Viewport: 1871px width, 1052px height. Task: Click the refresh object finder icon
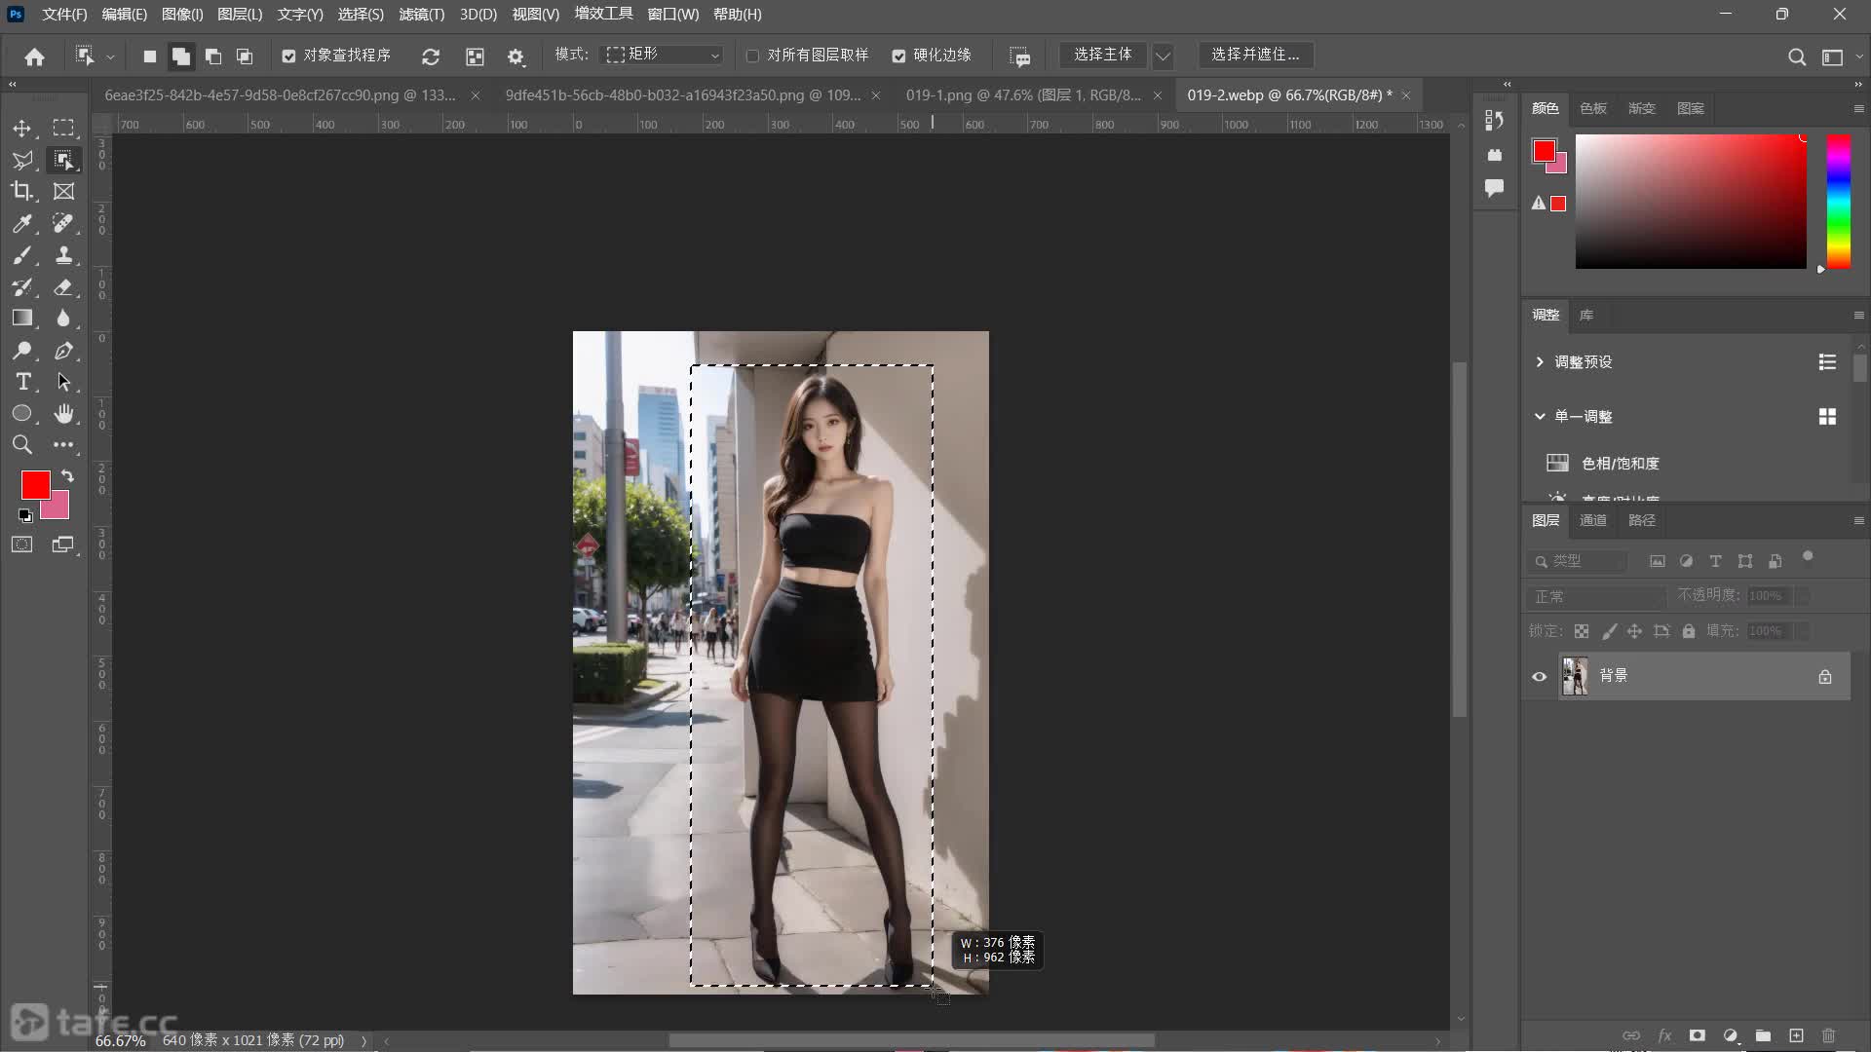(x=430, y=56)
